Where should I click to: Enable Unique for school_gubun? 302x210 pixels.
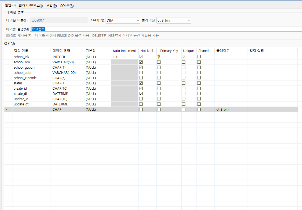point(184,68)
